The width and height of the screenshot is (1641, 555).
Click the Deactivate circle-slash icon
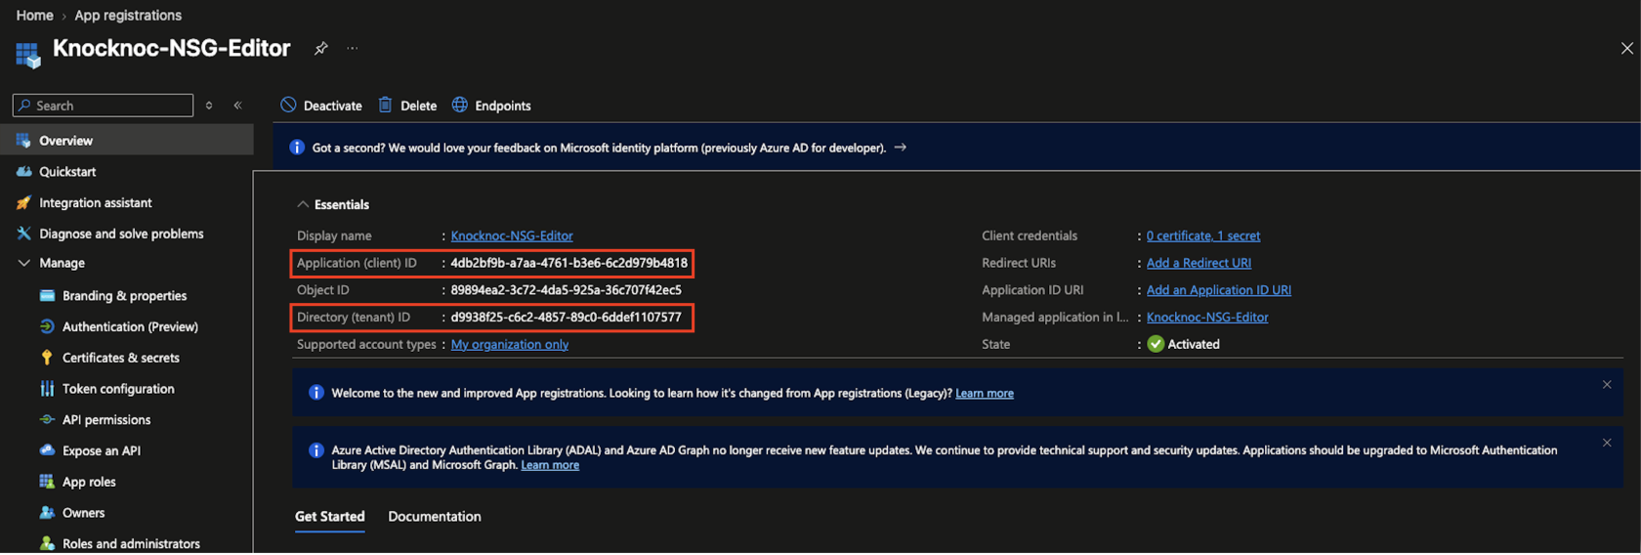point(288,106)
